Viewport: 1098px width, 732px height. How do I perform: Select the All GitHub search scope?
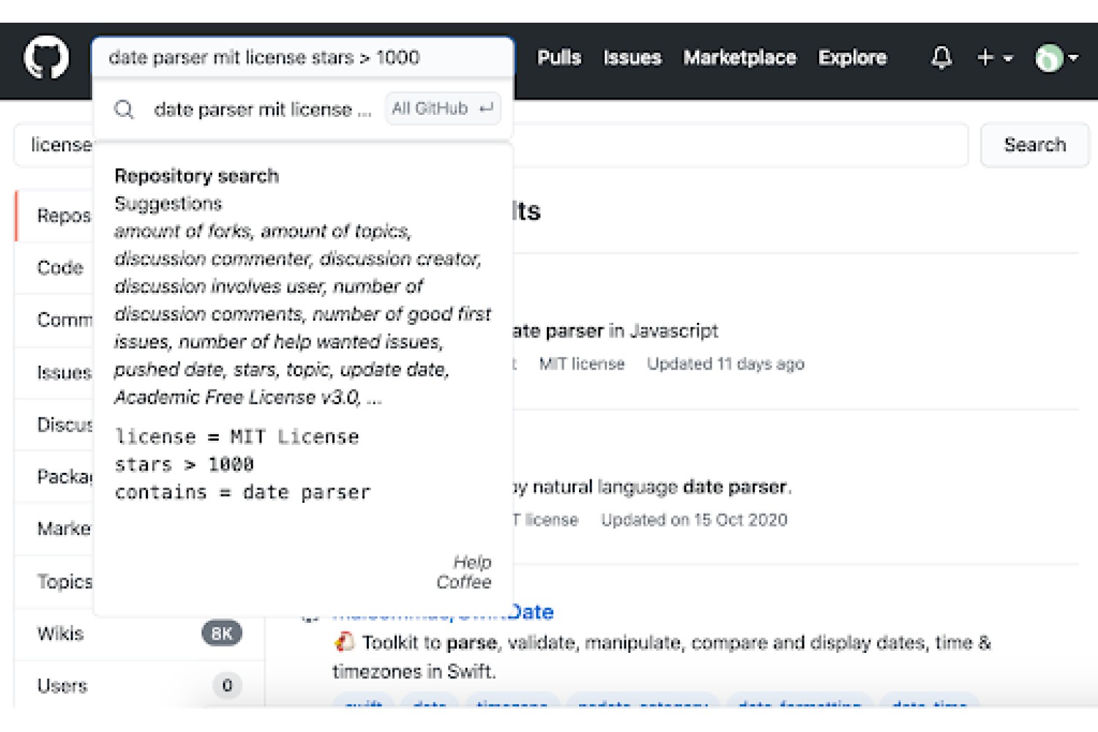click(x=443, y=108)
